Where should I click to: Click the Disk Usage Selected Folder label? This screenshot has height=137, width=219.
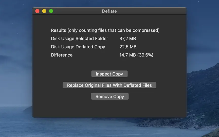(80, 39)
